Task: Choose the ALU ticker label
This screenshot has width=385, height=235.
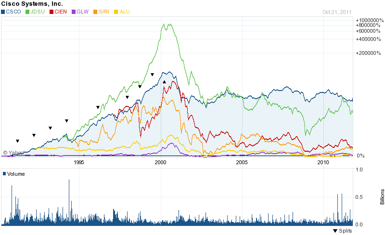Action: point(125,12)
